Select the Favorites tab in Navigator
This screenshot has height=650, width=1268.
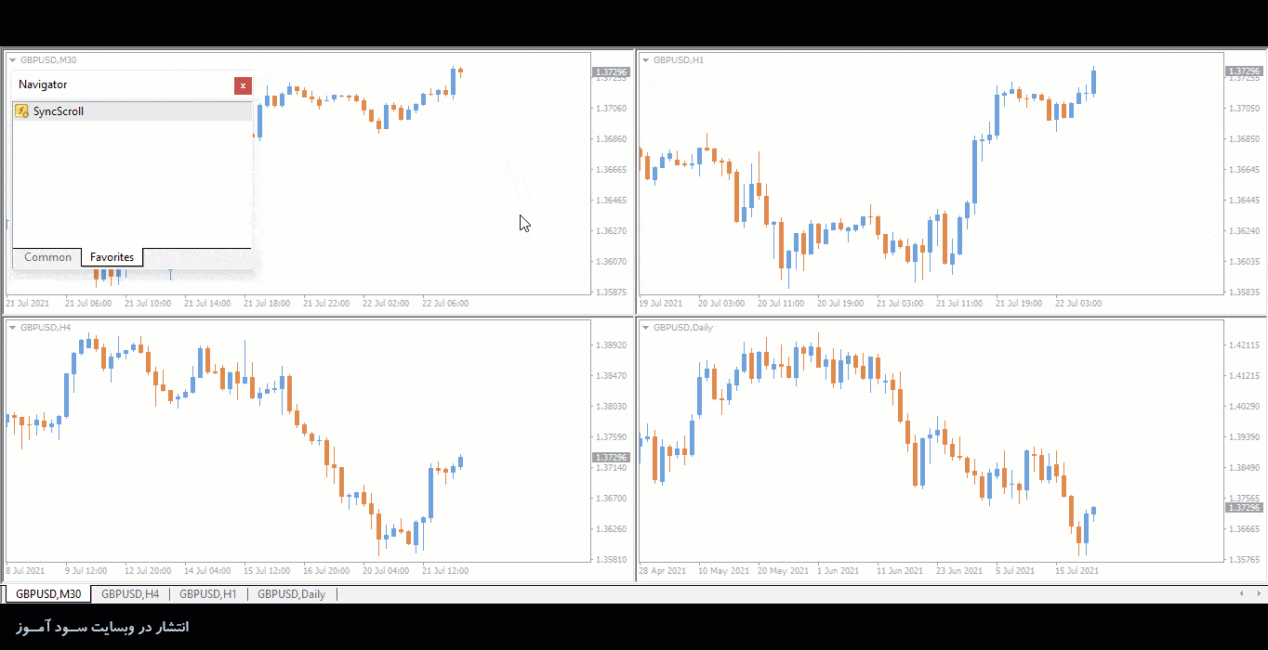click(112, 257)
